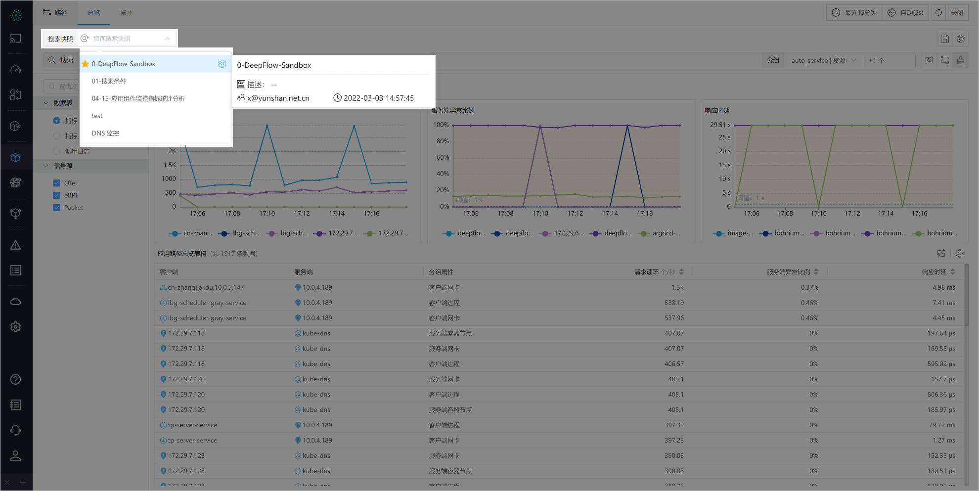
Task: Open the 最近15分钟 time range button
Action: point(854,13)
